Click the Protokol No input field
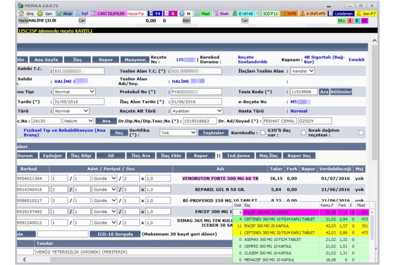The width and height of the screenshot is (398, 265). pyautogui.click(x=196, y=92)
